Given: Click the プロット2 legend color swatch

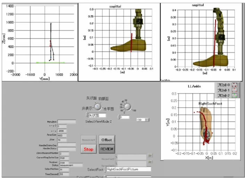Looking at the screenshot, I should 235,96.
